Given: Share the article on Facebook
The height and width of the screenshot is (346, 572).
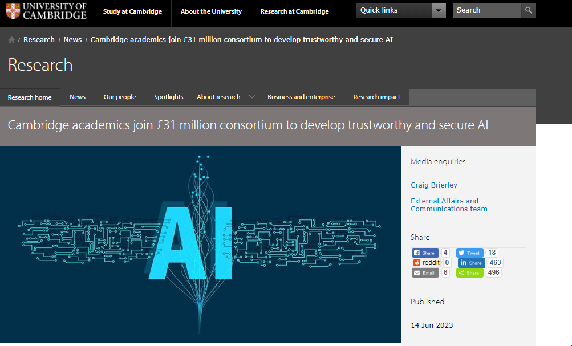Looking at the screenshot, I should (x=425, y=253).
